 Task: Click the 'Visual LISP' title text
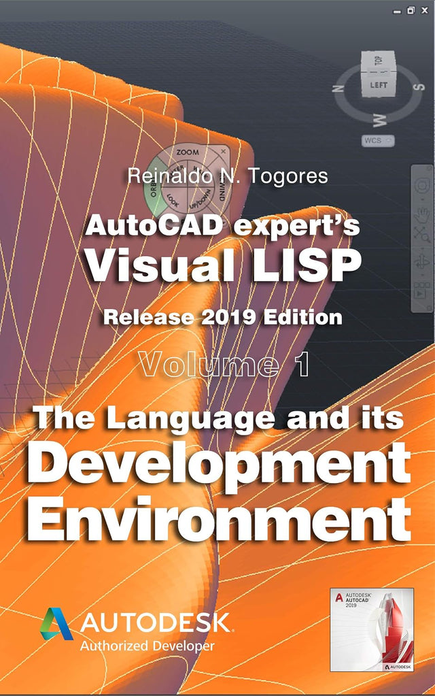click(223, 264)
